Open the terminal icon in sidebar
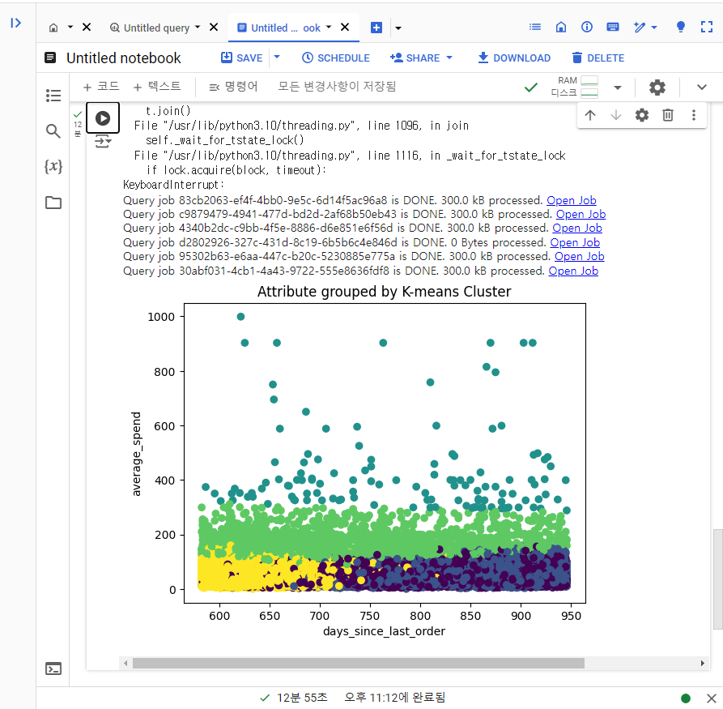Viewport: 723px width, 709px height. coord(53,668)
